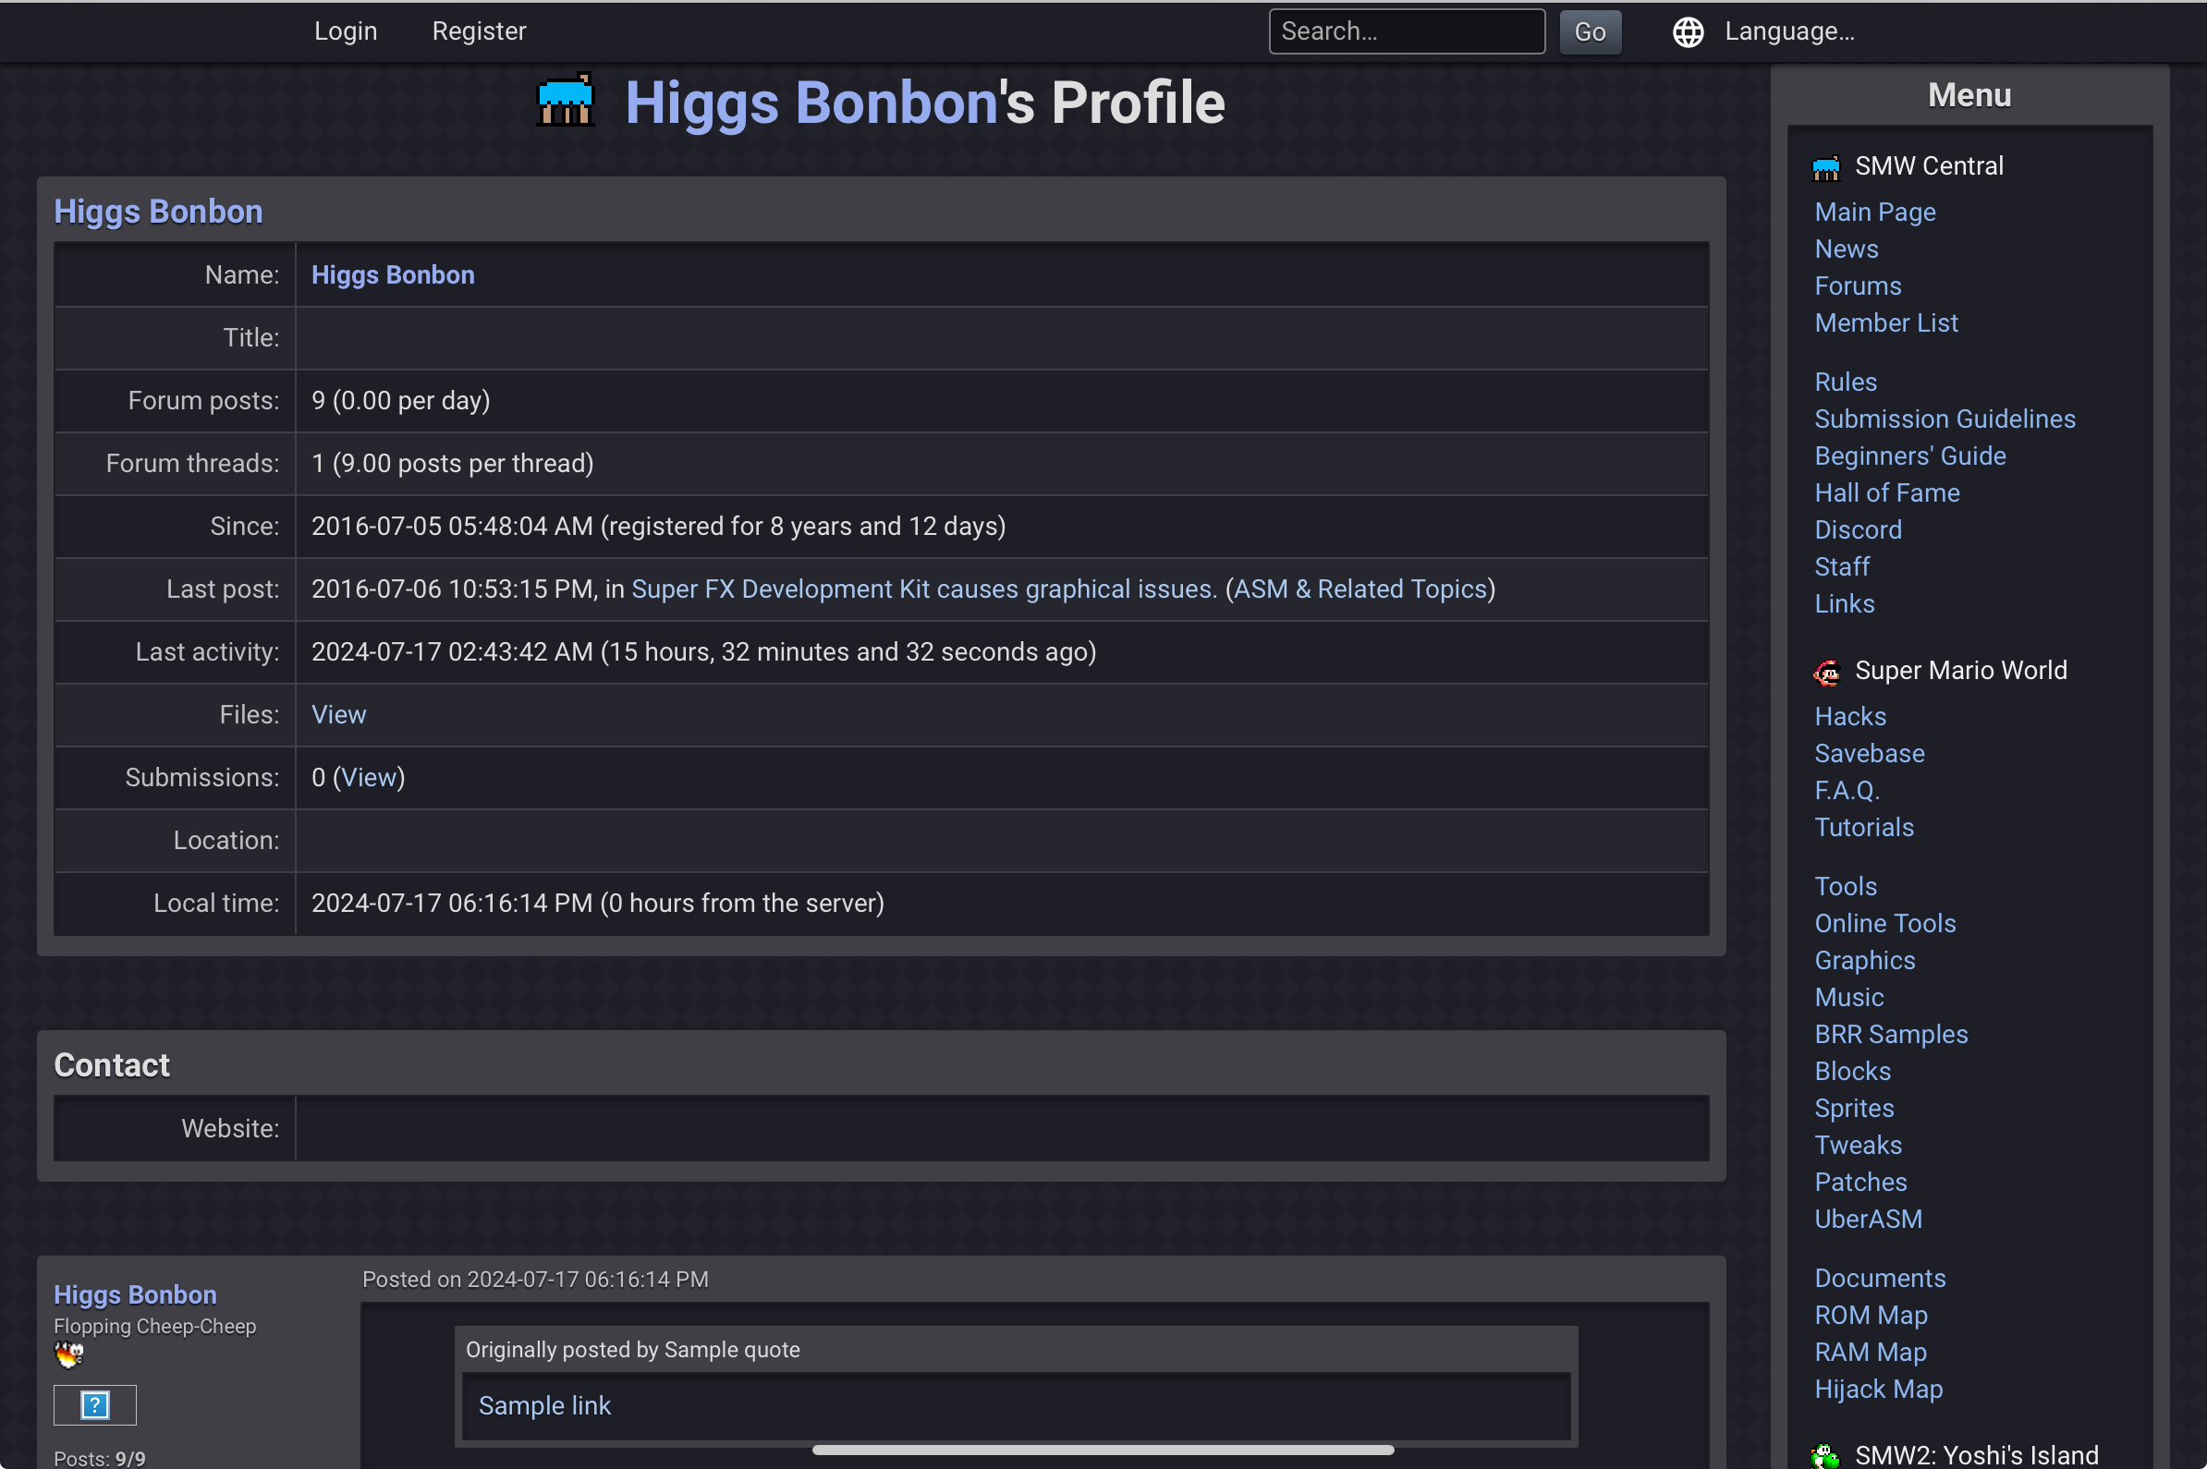Open the Sprites link
Image resolution: width=2207 pixels, height=1469 pixels.
click(x=1854, y=1109)
